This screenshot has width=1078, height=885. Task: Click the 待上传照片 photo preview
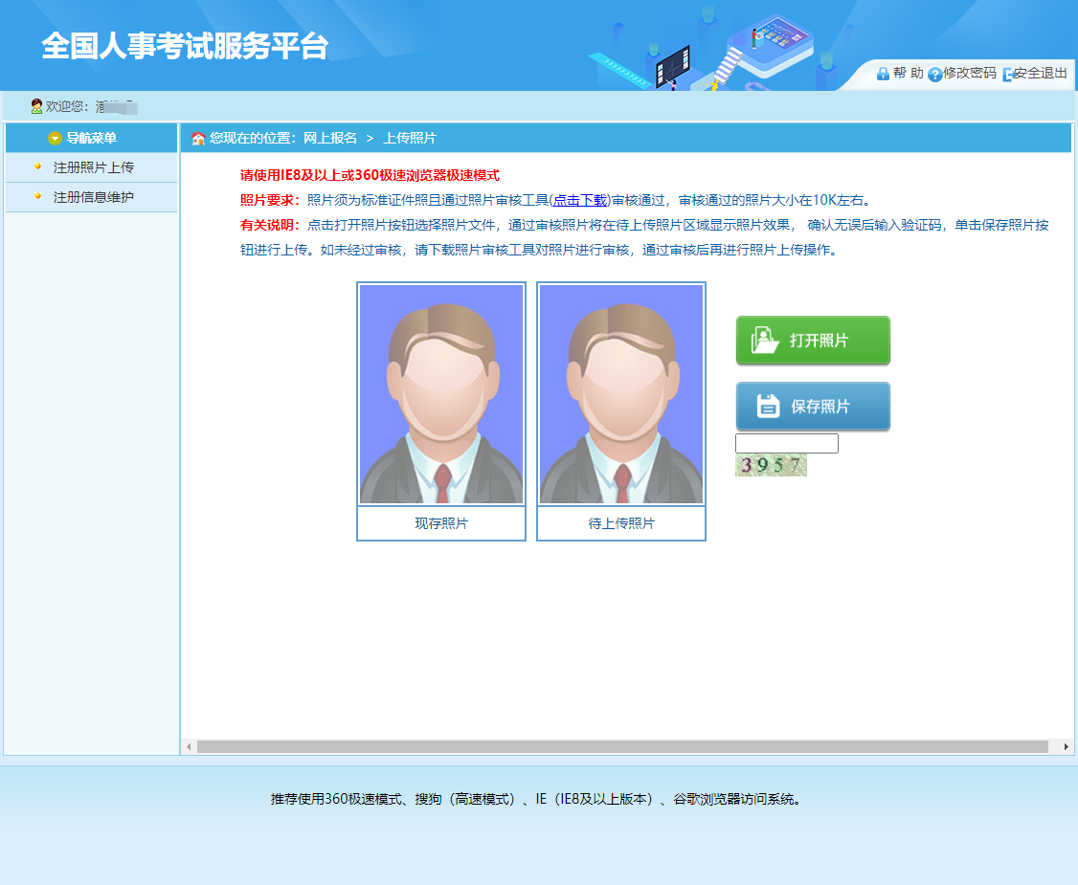click(x=621, y=394)
